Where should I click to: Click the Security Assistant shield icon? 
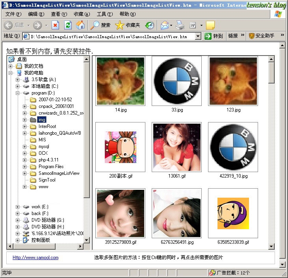[251, 36]
